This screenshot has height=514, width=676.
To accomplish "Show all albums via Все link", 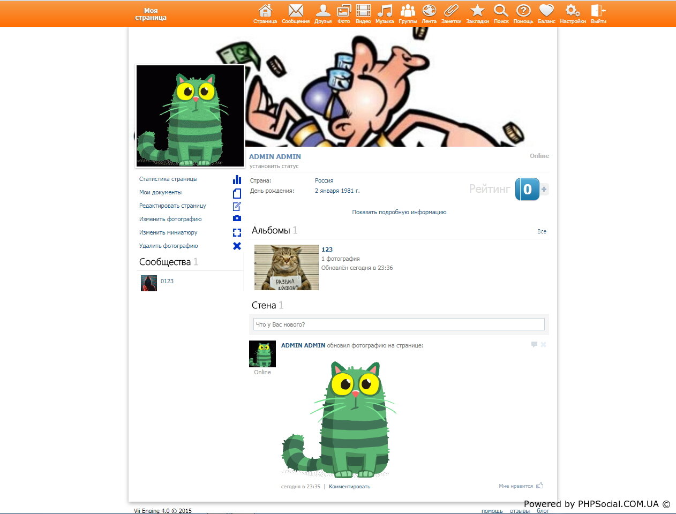I will [542, 231].
